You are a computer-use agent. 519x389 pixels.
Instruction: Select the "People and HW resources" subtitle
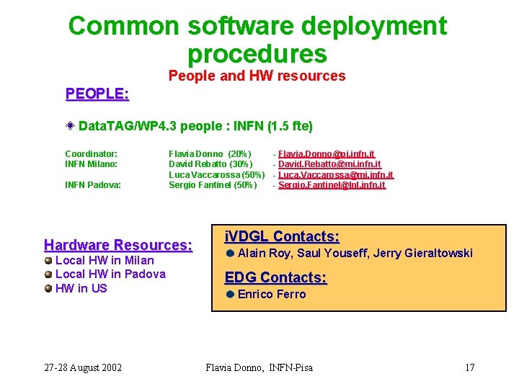[x=257, y=76]
